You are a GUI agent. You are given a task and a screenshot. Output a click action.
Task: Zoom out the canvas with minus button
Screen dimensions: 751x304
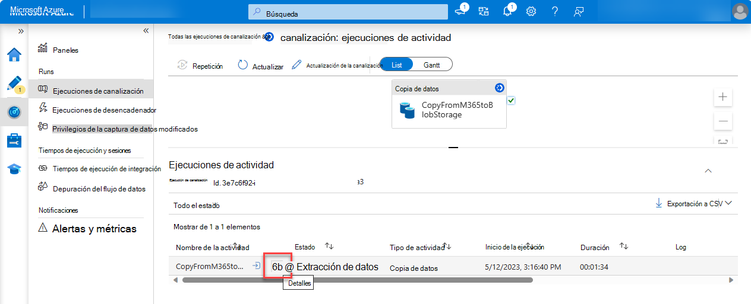[x=723, y=121]
